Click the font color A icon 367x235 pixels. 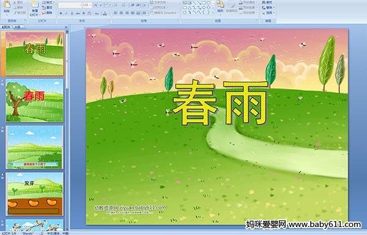105,13
